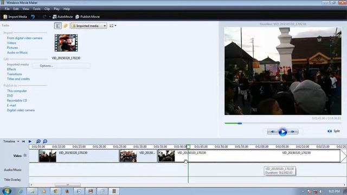The width and height of the screenshot is (347, 195).
Task: Click the Redo arrow in the toolbar
Action: point(44,17)
